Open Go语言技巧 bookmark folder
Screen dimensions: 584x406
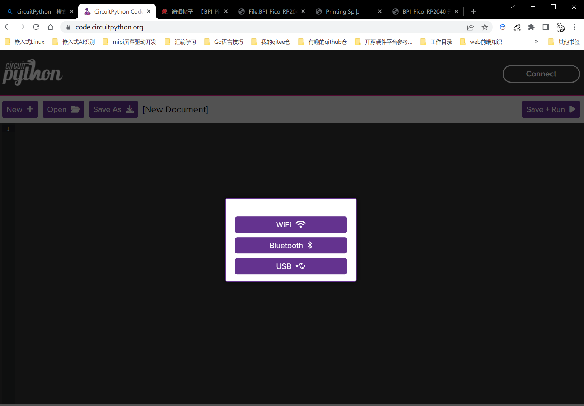224,42
